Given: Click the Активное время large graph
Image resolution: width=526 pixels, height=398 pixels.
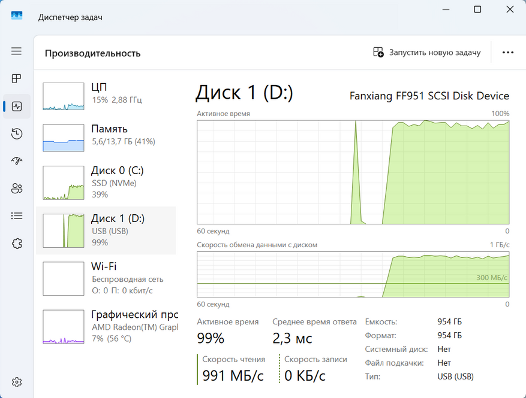Looking at the screenshot, I should (x=353, y=172).
